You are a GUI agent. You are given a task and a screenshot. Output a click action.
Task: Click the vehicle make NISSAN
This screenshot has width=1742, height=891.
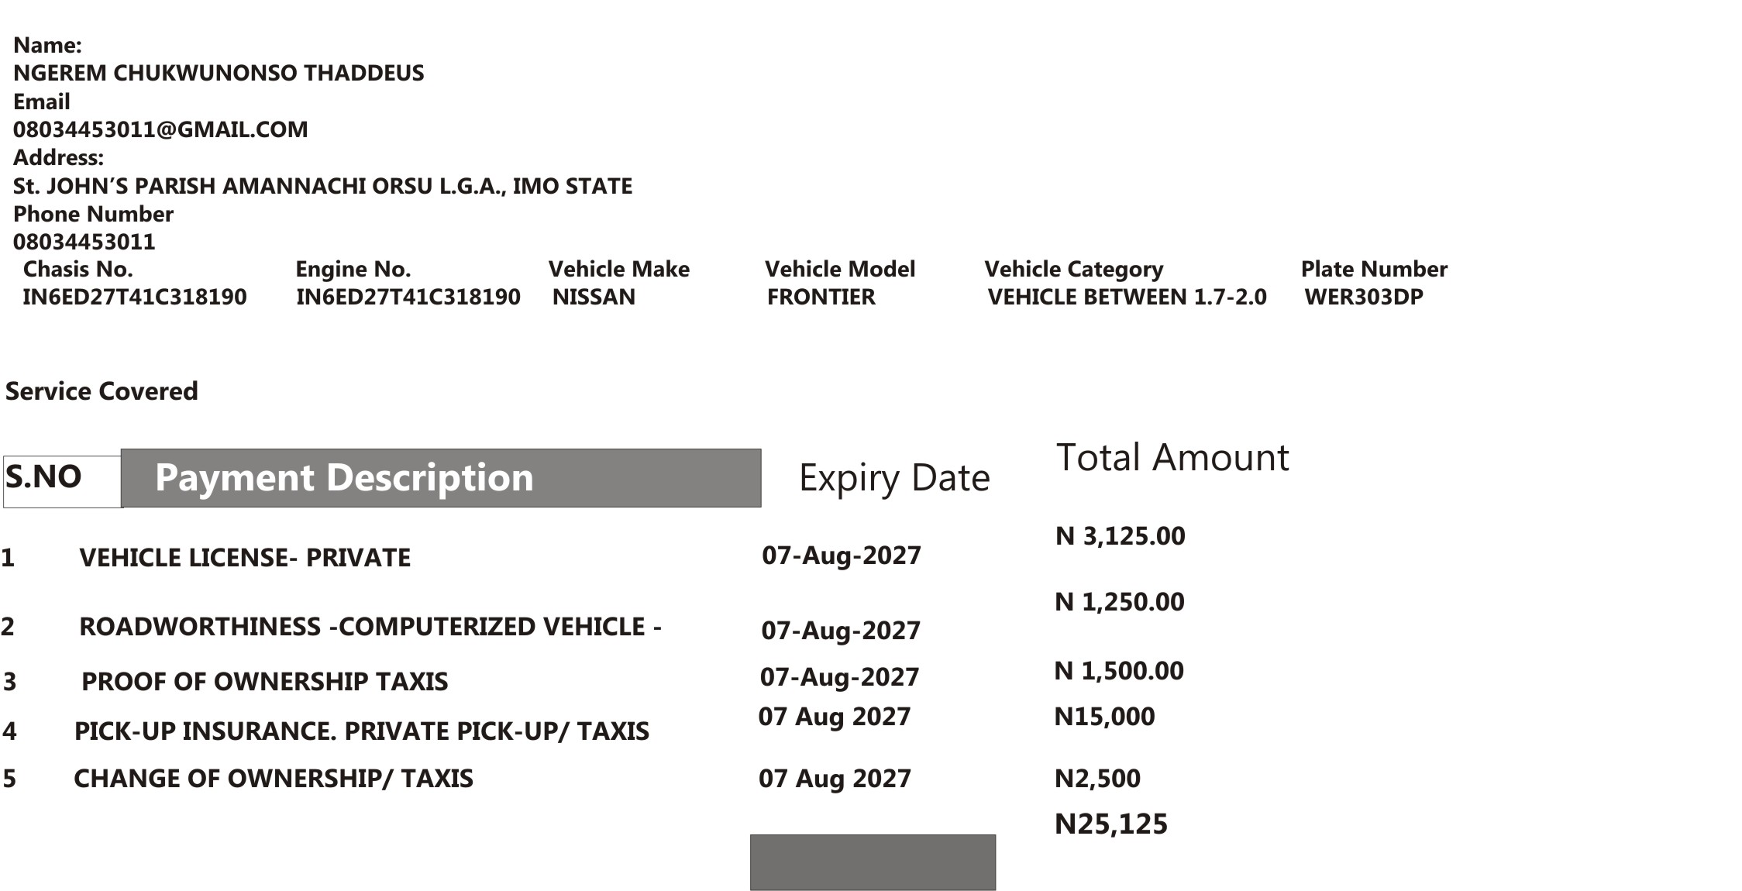pos(594,297)
